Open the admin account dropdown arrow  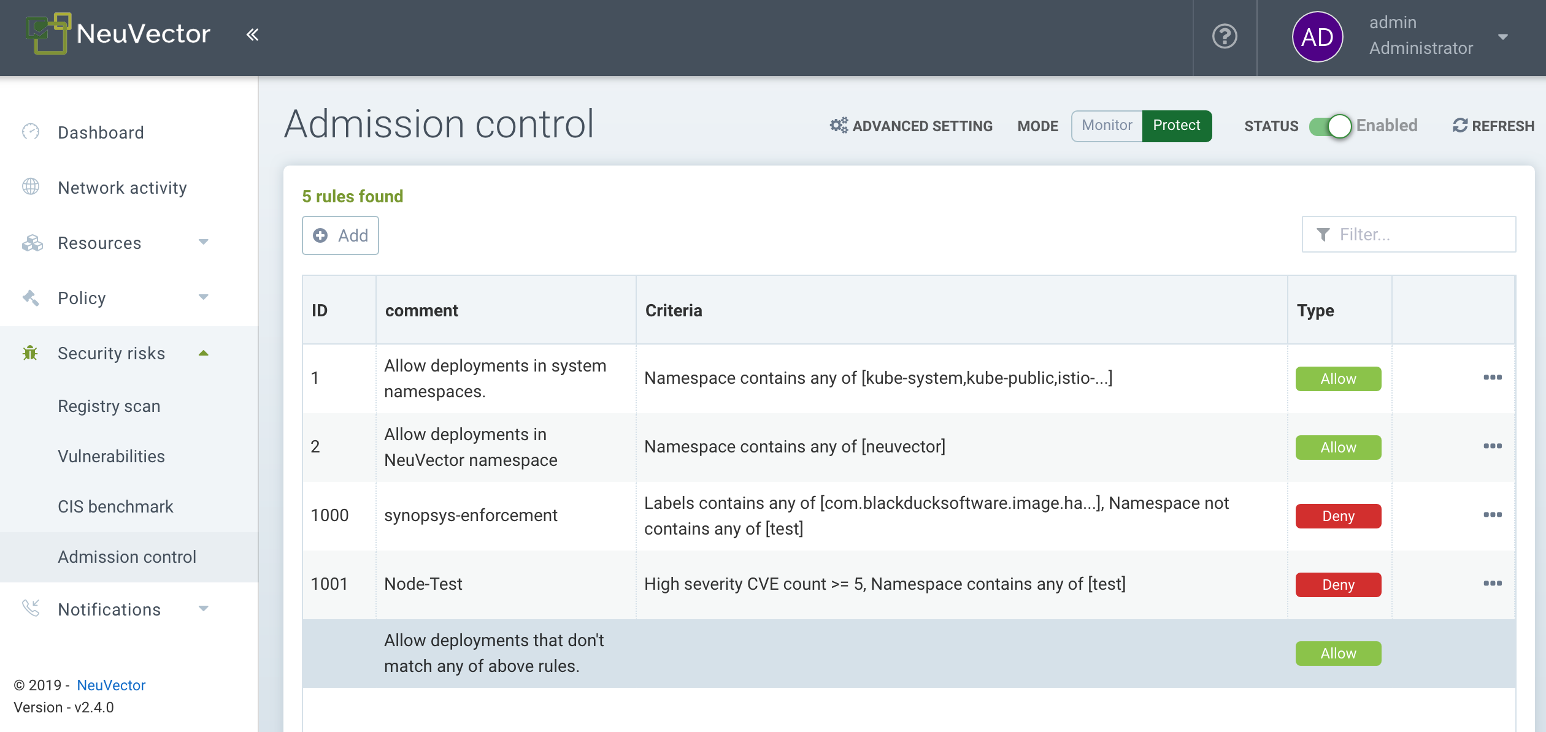click(x=1502, y=37)
